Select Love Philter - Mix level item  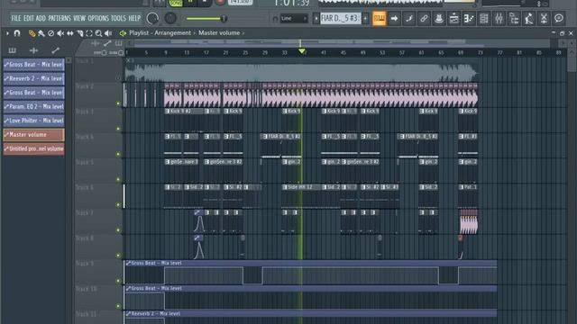(33, 121)
